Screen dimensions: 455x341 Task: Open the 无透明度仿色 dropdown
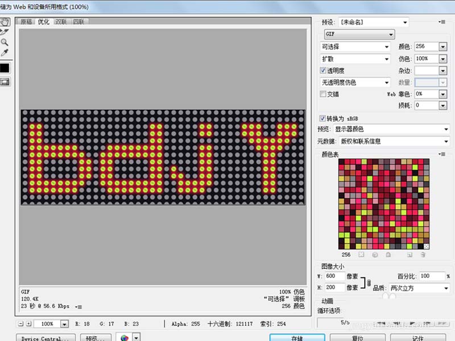(355, 82)
